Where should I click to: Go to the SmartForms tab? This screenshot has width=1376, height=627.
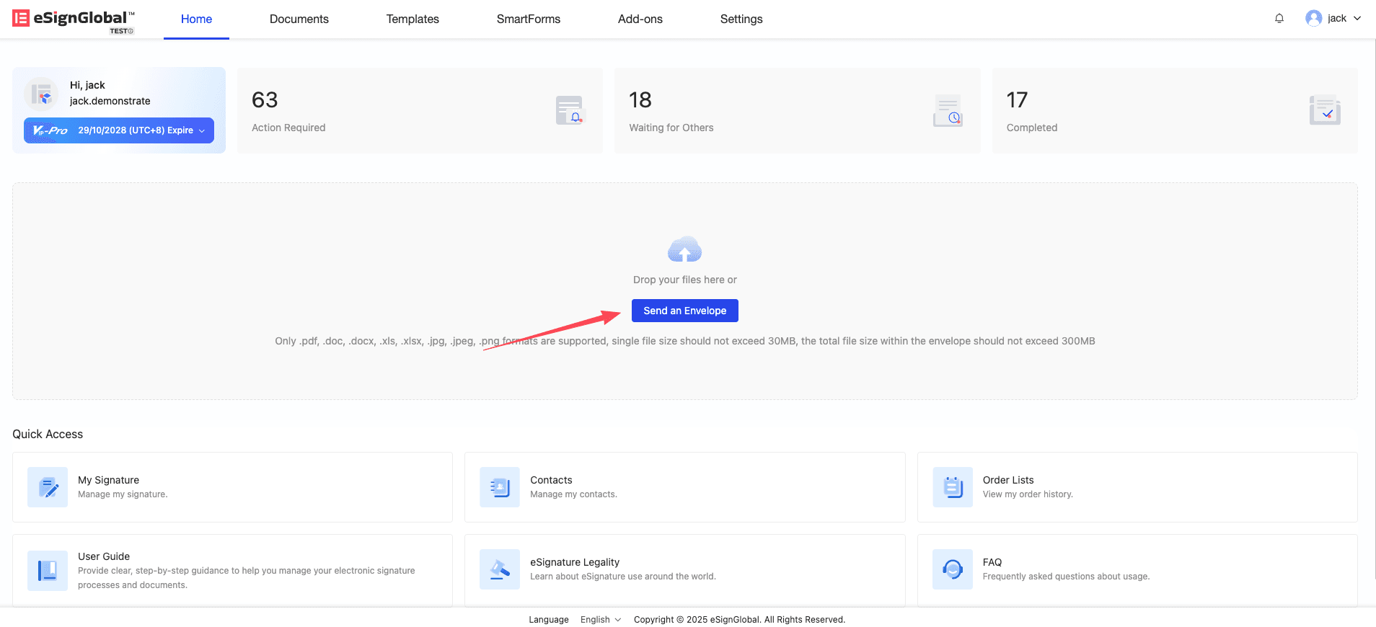[528, 19]
